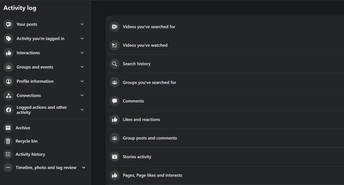Screen dimensions: 344x185
Task: View your Comments activity
Action: (226, 101)
